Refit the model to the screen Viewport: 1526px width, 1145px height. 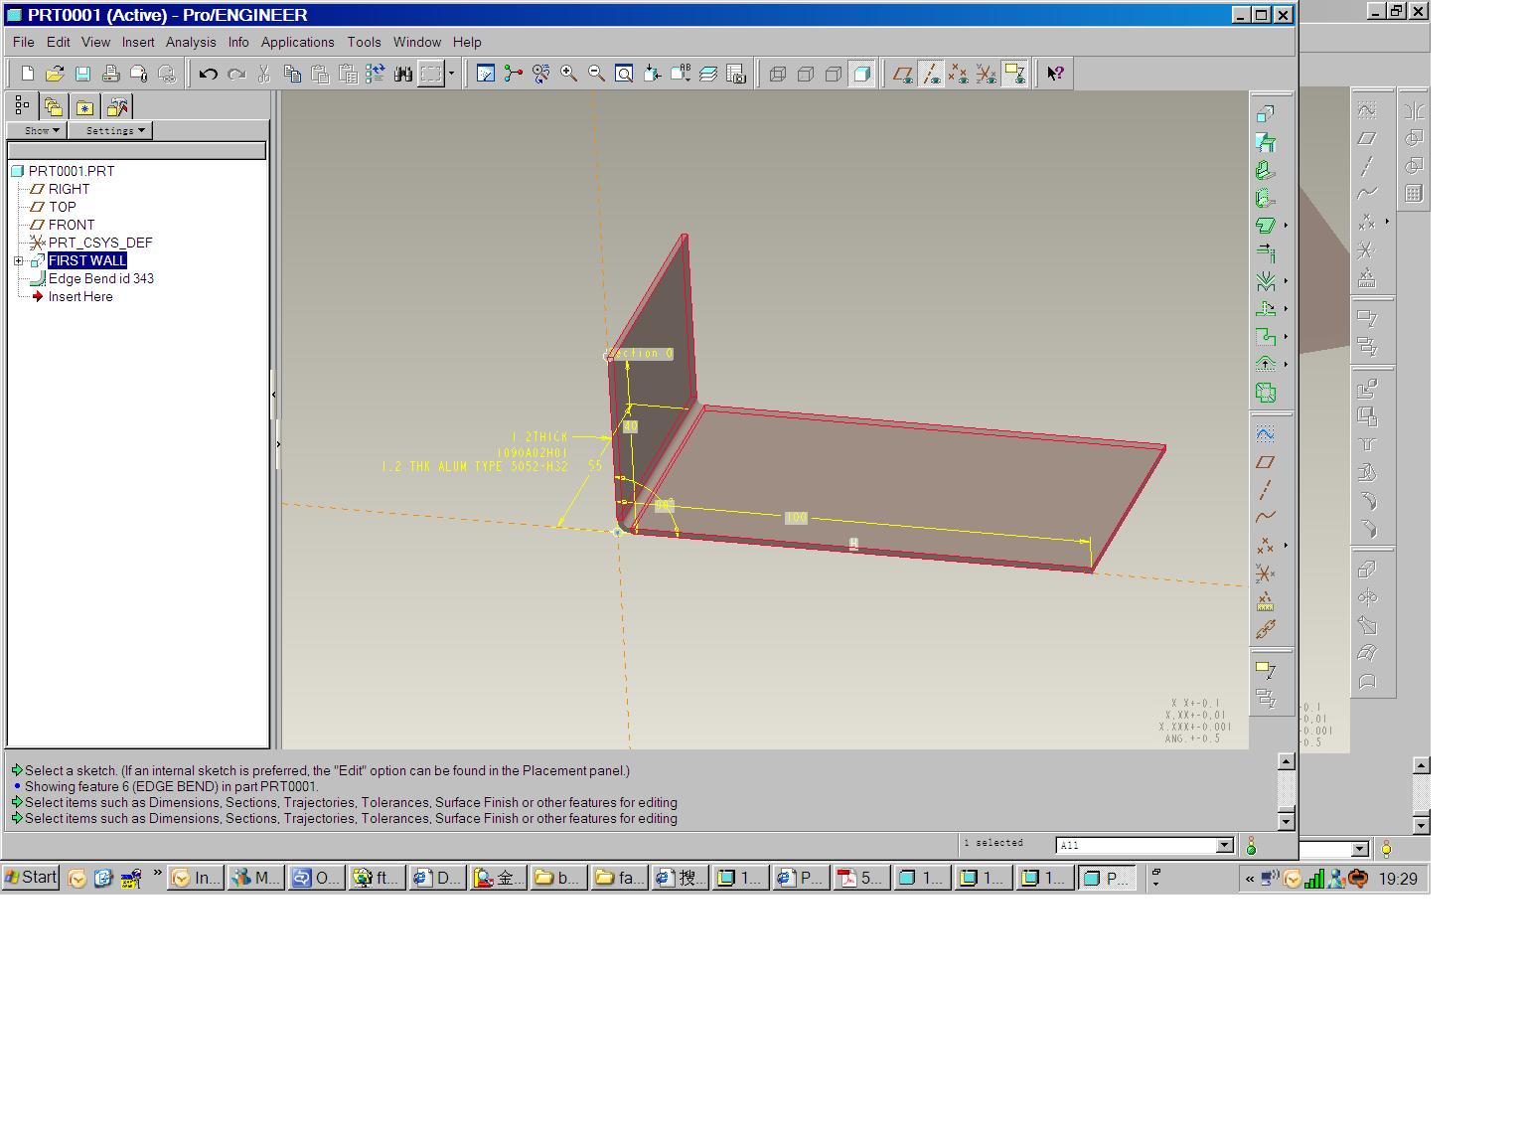[x=624, y=74]
